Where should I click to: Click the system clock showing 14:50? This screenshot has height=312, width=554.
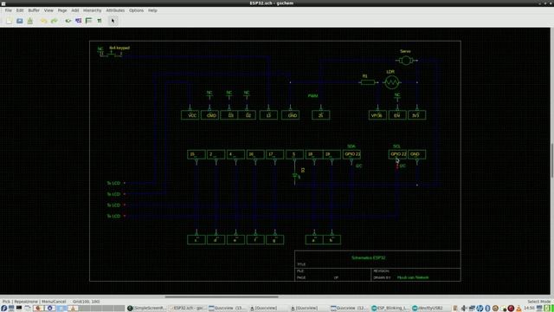point(529,309)
